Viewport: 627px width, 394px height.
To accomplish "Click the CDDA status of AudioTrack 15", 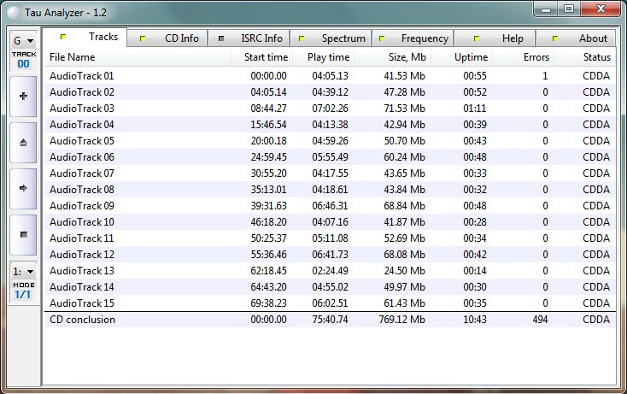I will (x=596, y=303).
